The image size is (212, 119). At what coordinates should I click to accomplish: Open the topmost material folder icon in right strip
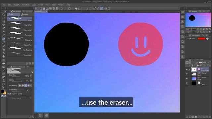[183, 12]
